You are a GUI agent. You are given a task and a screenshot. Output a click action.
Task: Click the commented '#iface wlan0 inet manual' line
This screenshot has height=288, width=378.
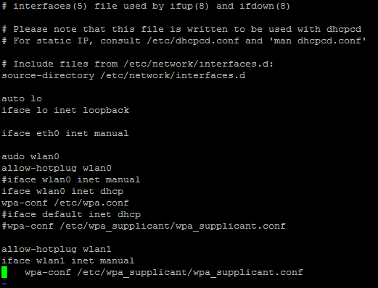coord(71,179)
